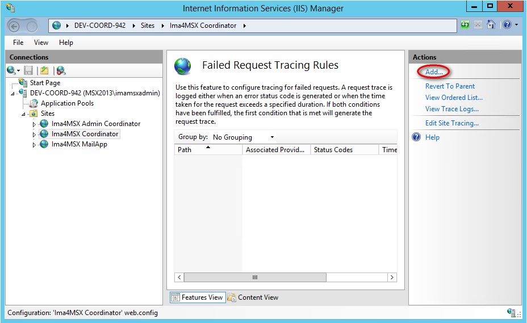Click the green Refresh page icon
This screenshot has height=323, width=527.
coord(465,24)
